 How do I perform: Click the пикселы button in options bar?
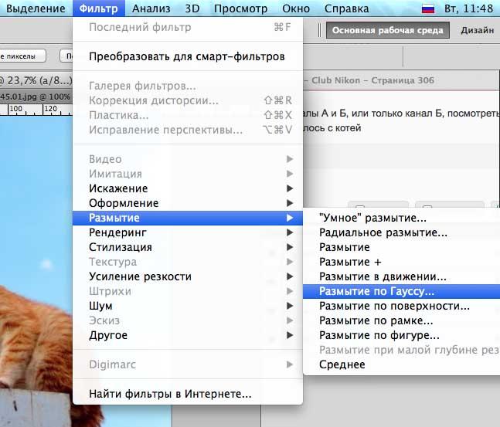coord(22,56)
